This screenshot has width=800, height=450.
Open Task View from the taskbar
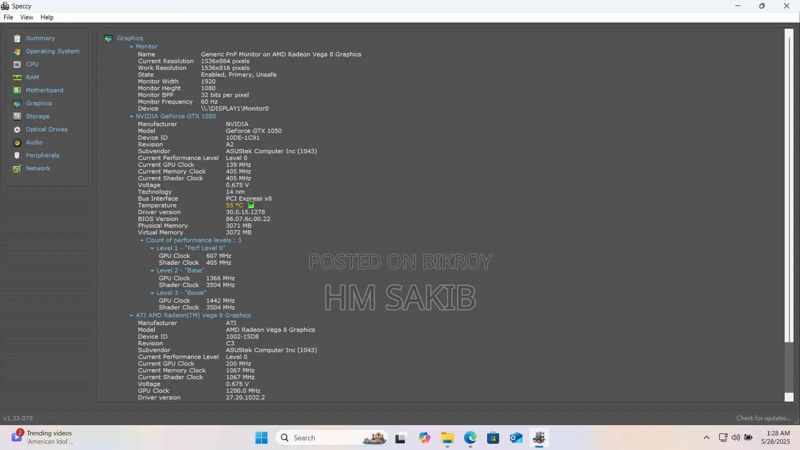tap(400, 438)
